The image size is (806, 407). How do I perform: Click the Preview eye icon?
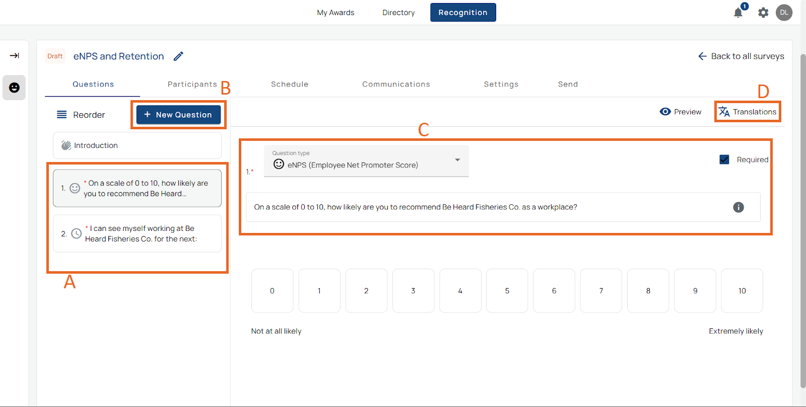pyautogui.click(x=665, y=112)
